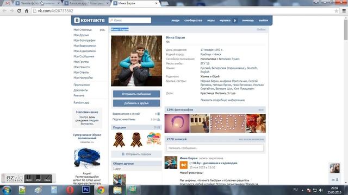Click Отправить сообщение button

tap(136, 94)
